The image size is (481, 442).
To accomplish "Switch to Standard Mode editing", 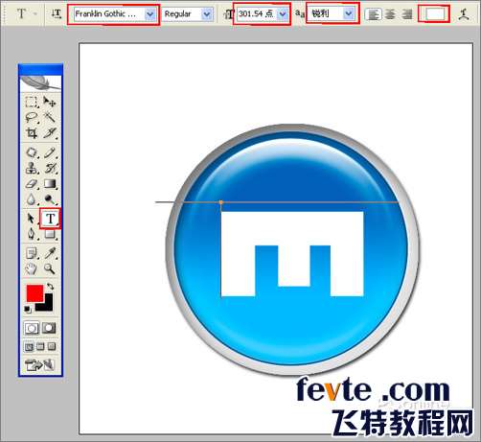I will click(32, 328).
